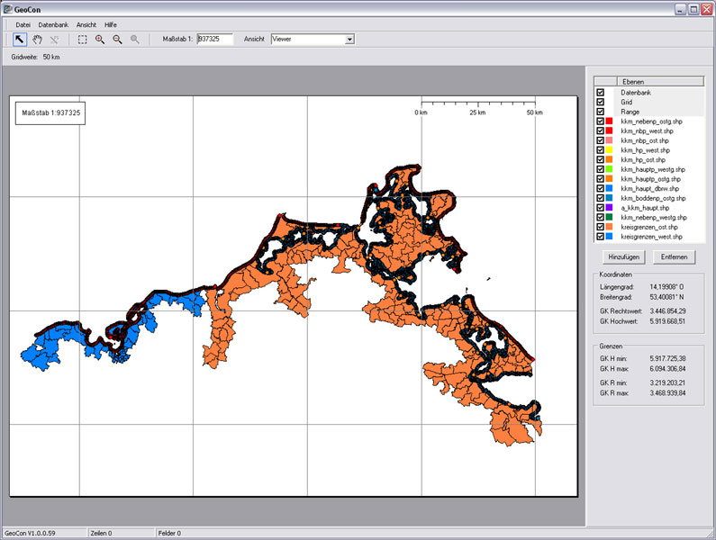716x540 pixels.
Task: Activate the hand pan tool
Action: pyautogui.click(x=37, y=40)
